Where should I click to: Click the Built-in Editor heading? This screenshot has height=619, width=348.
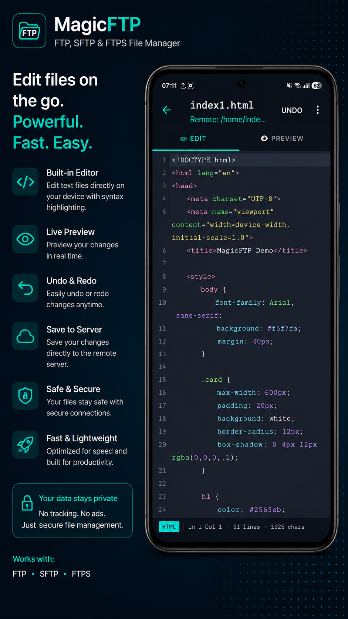72,173
